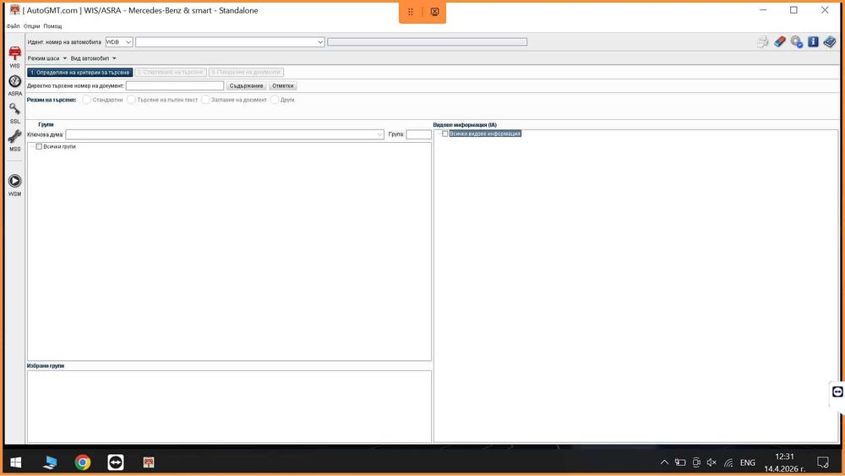Screen dimensions: 845x476
Task: Open the help book icon
Action: [830, 41]
